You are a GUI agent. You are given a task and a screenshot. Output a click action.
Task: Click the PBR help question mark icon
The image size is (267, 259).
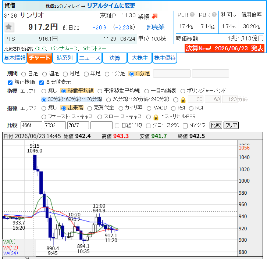214,15
